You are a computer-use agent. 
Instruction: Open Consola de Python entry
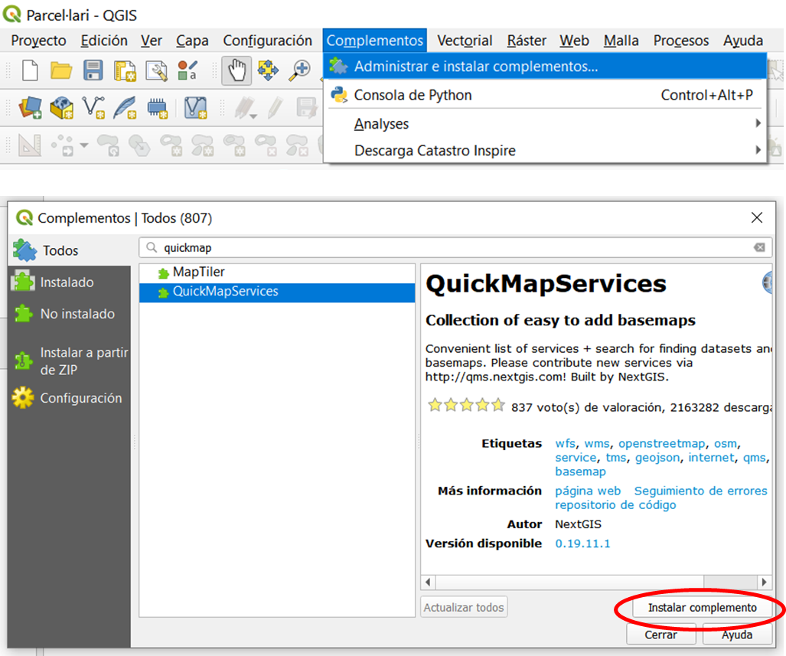click(x=545, y=95)
